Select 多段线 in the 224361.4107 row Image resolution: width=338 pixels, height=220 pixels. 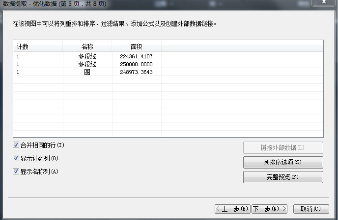[87, 56]
